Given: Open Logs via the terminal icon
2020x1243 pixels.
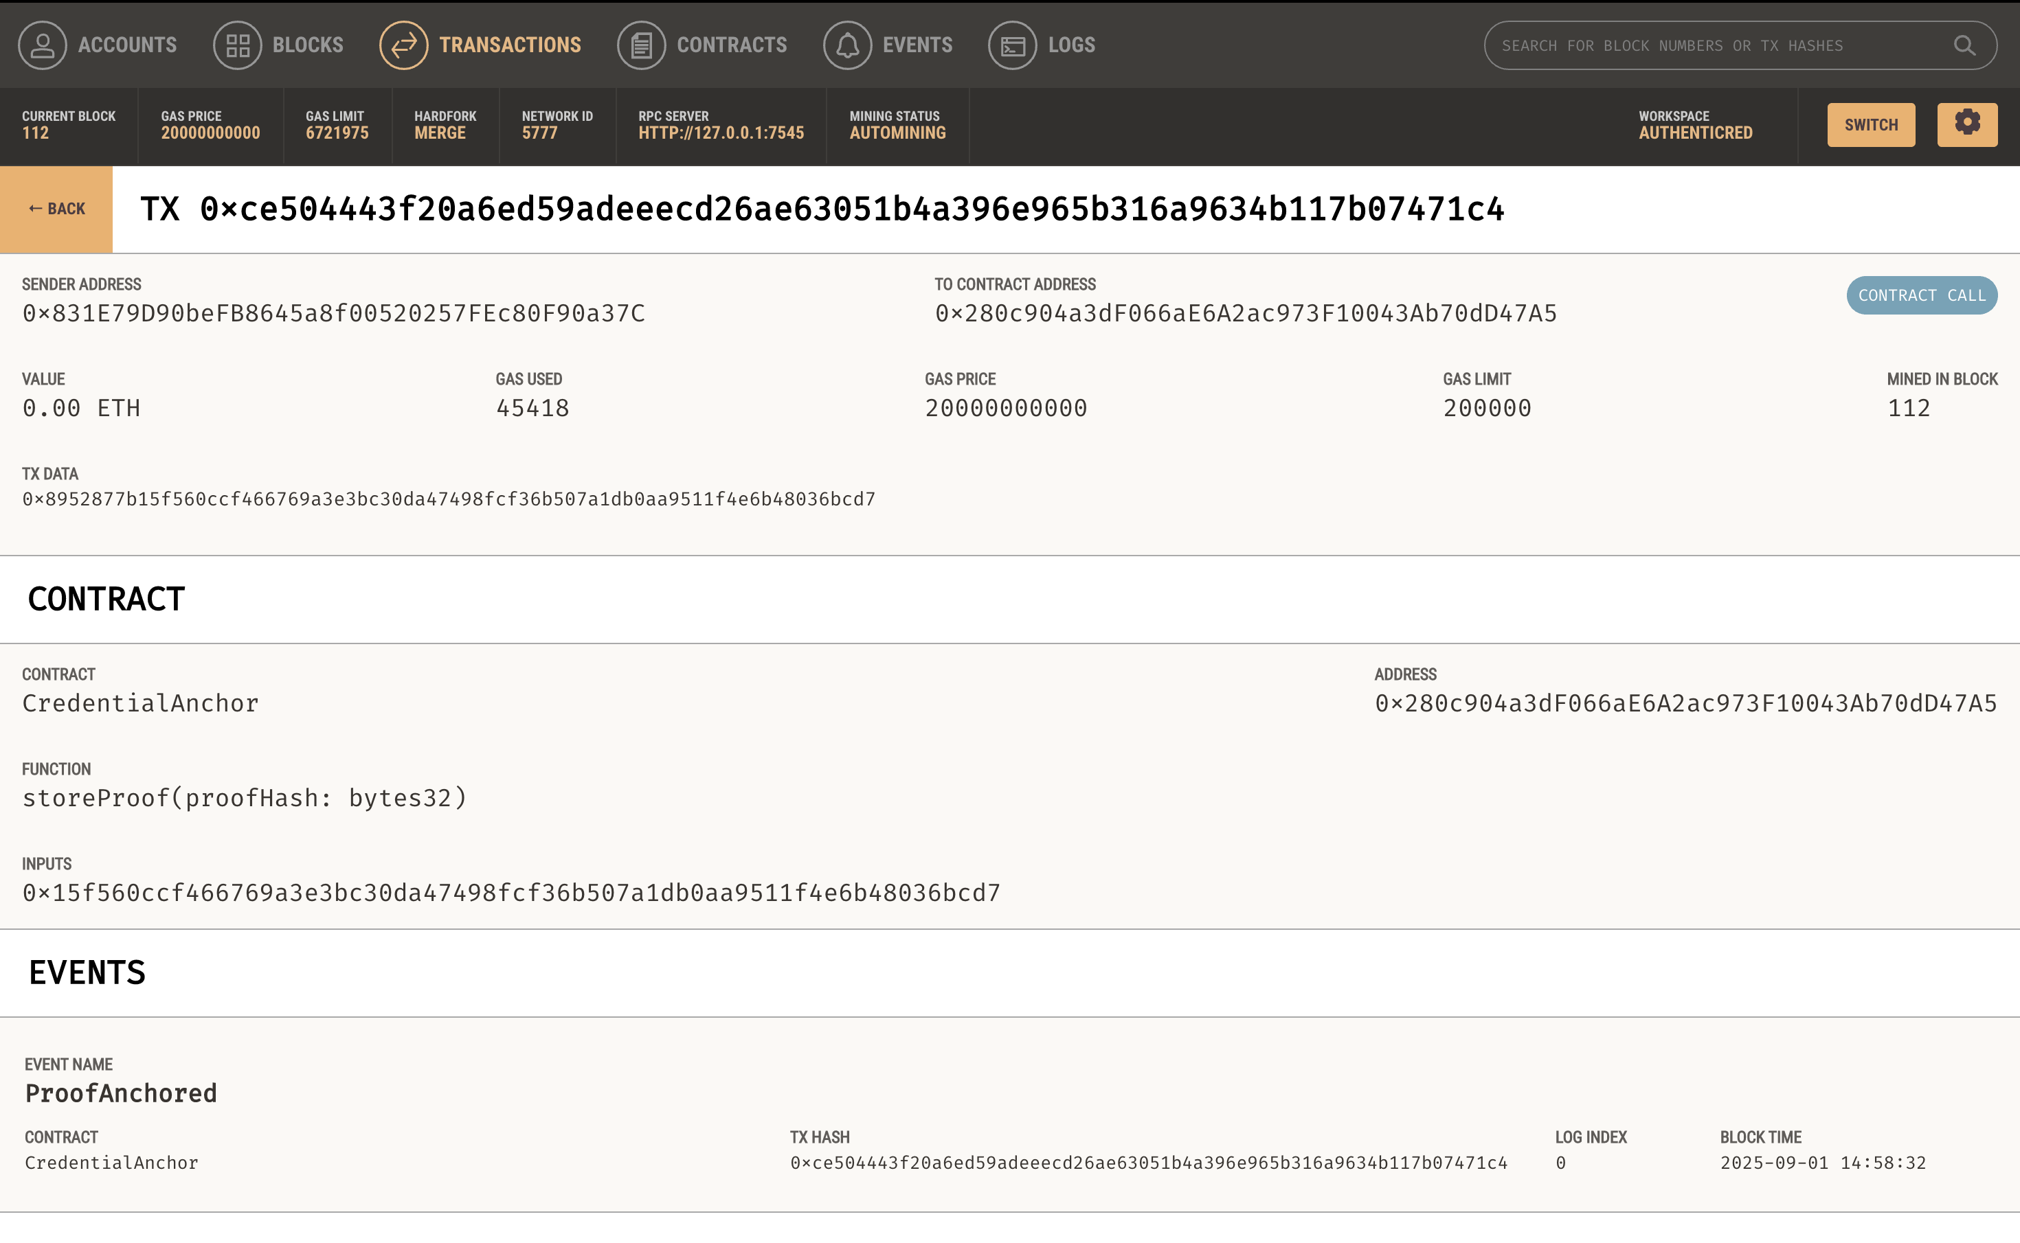Looking at the screenshot, I should pos(1011,45).
